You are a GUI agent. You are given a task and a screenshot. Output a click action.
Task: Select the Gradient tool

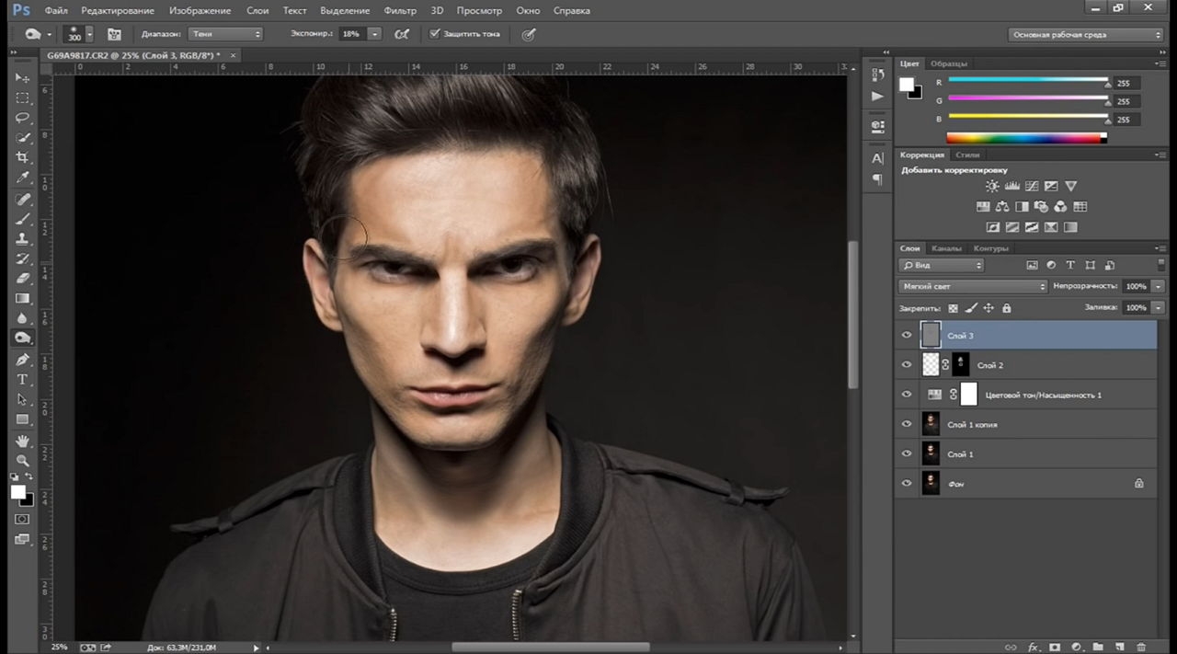22,298
